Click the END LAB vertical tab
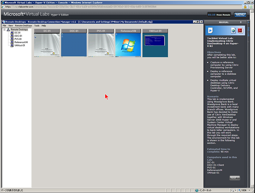Image resolution: width=255 pixels, height=193 pixels. (x=249, y=32)
